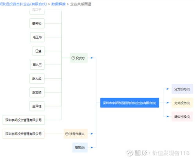This screenshot has width=195, height=159.
Task: Select the investor node ending in 松
Action: [x=37, y=23]
